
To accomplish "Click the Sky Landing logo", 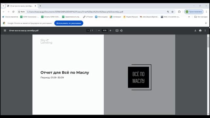I will (x=46, y=41).
